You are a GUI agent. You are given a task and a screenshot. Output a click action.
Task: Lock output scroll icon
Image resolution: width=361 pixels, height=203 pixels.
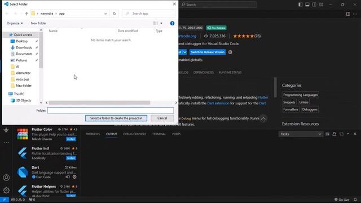coord(334,134)
